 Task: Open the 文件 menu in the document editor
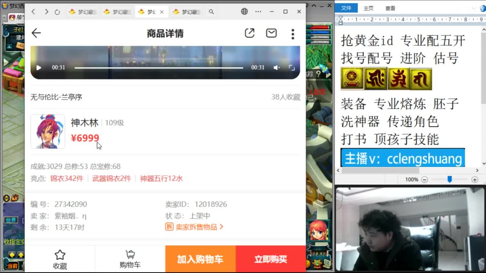[x=346, y=8]
